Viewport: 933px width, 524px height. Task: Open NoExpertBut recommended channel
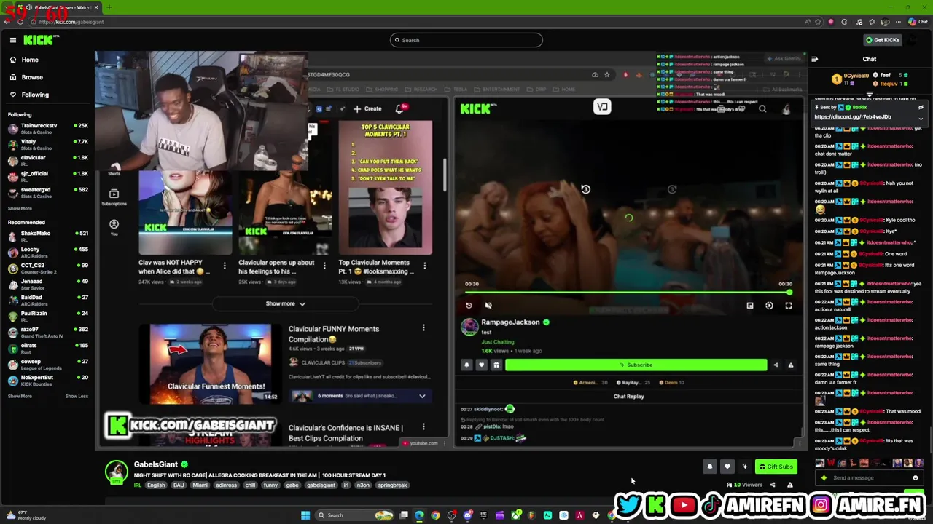48,380
